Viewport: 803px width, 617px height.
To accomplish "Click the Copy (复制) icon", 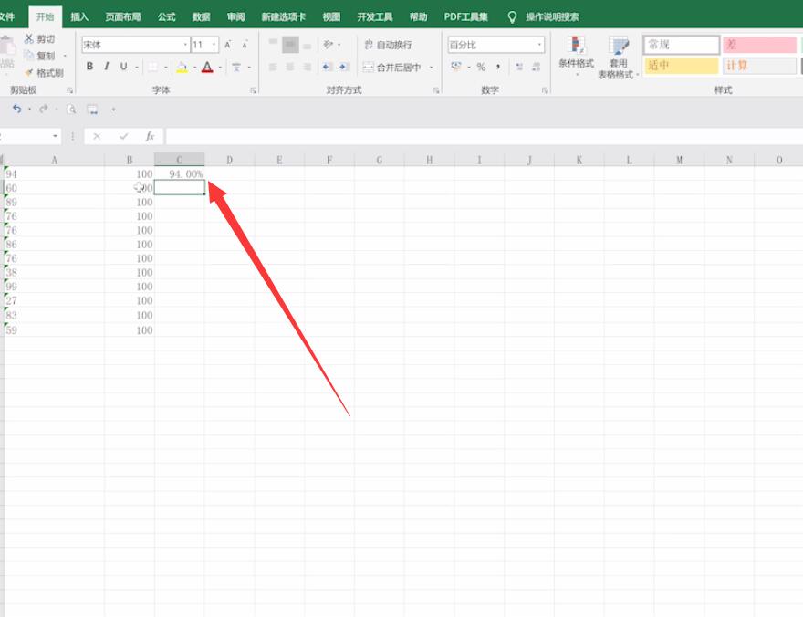I will [x=28, y=56].
